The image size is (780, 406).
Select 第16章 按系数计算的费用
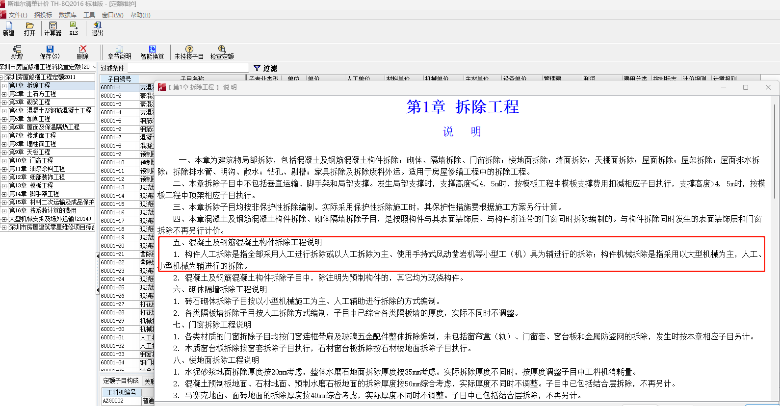pyautogui.click(x=43, y=210)
